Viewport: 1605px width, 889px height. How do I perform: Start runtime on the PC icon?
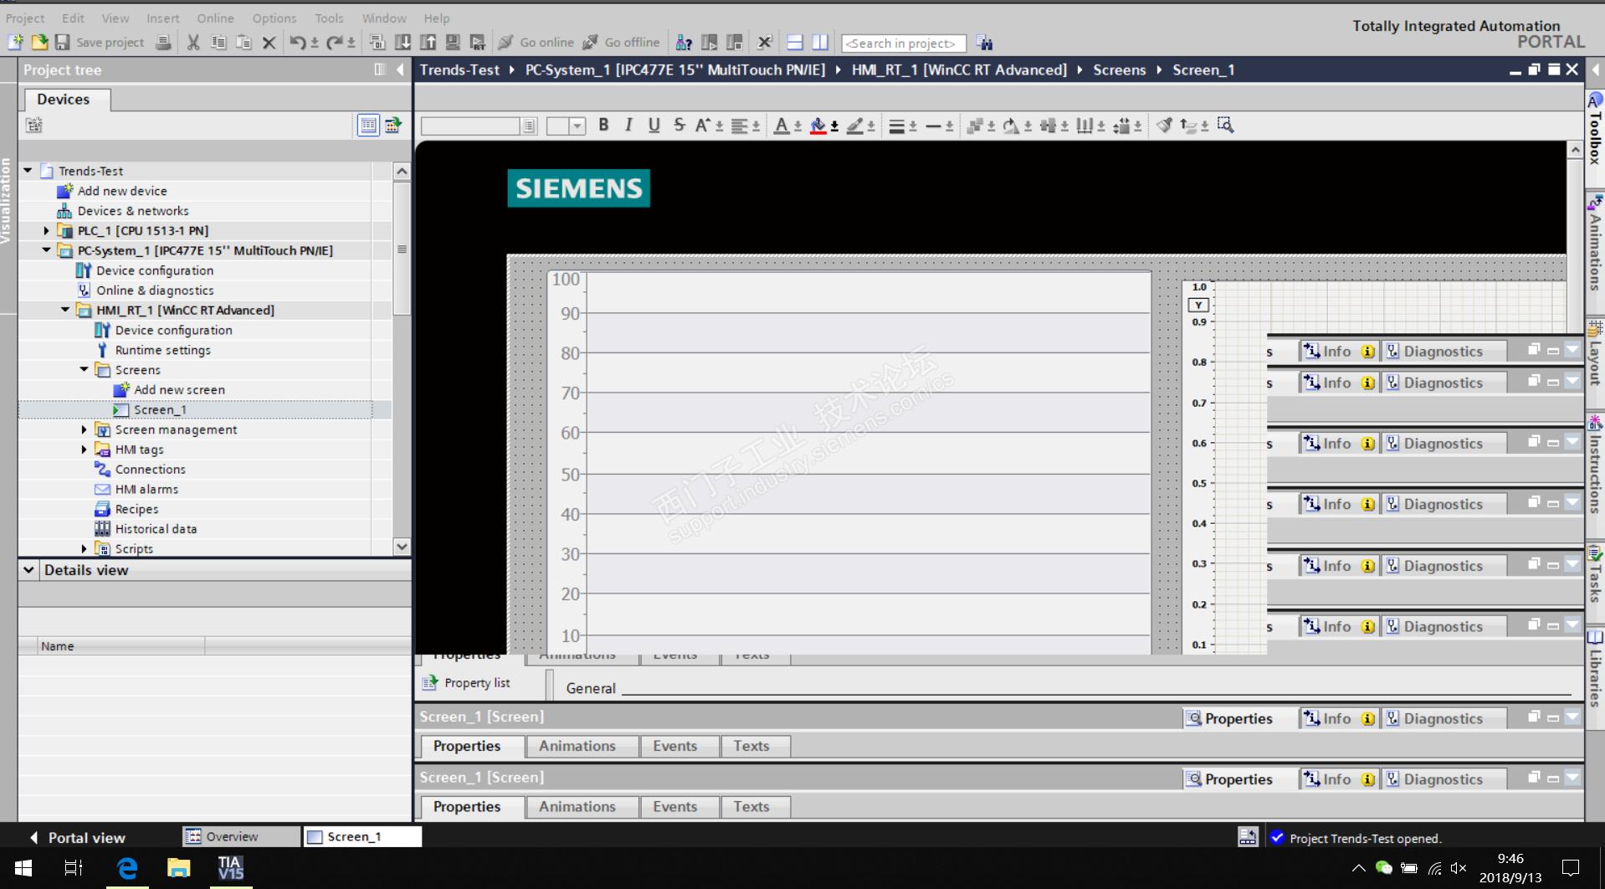point(478,42)
